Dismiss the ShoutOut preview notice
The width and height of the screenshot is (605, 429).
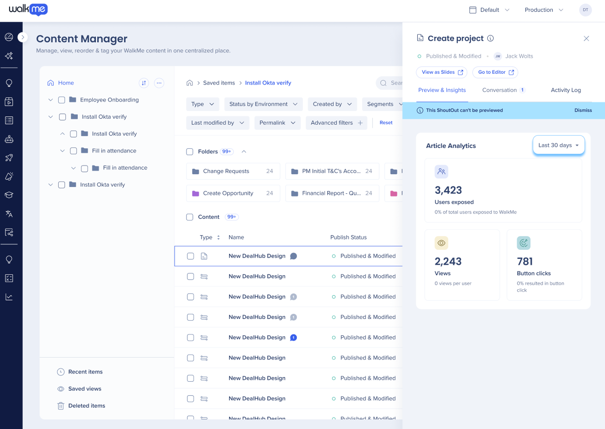click(583, 111)
